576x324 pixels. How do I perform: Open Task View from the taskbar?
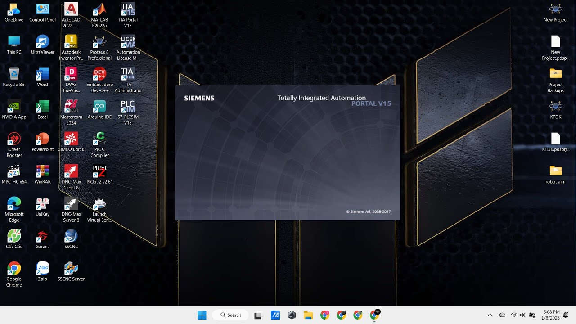[x=258, y=315]
